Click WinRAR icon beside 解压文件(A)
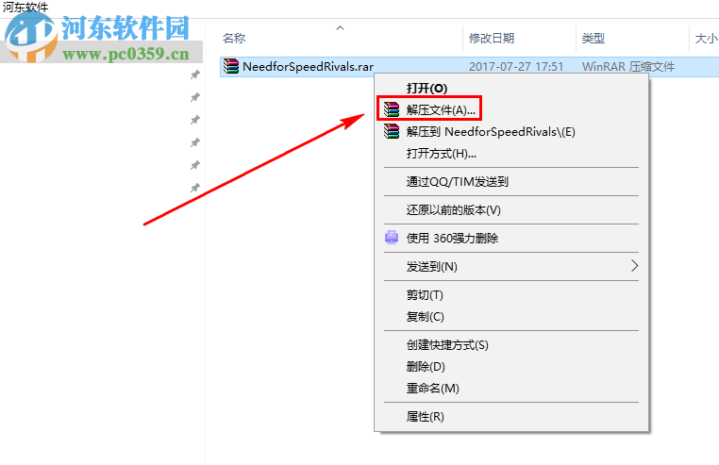This screenshot has height=465, width=719. (392, 109)
